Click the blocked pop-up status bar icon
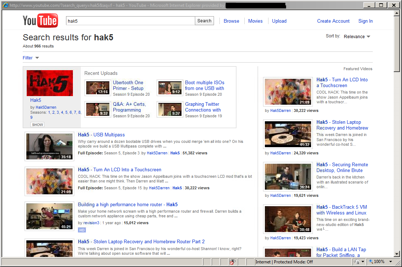Screen dimensions: 402x267 pos(232,262)
